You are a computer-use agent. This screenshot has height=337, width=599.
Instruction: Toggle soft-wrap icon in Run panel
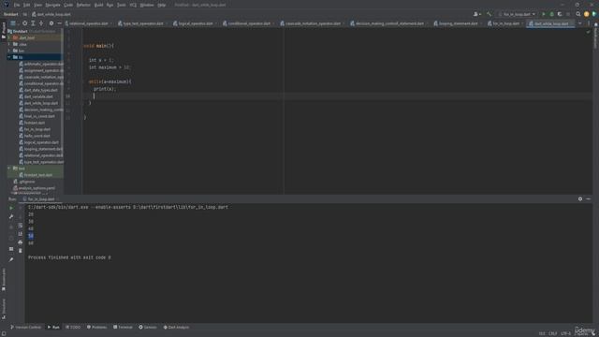pos(21,225)
